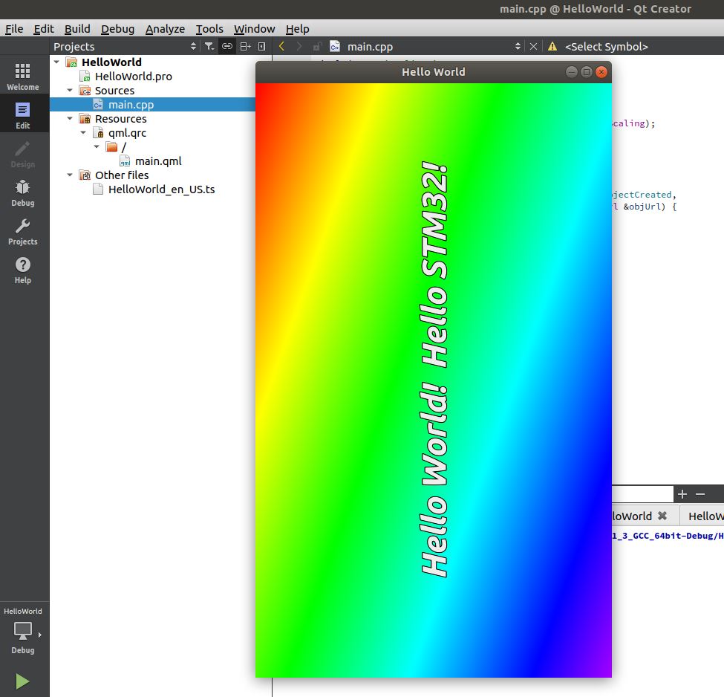The height and width of the screenshot is (697, 724).
Task: Select qml.qrc resource file
Action: (x=127, y=133)
